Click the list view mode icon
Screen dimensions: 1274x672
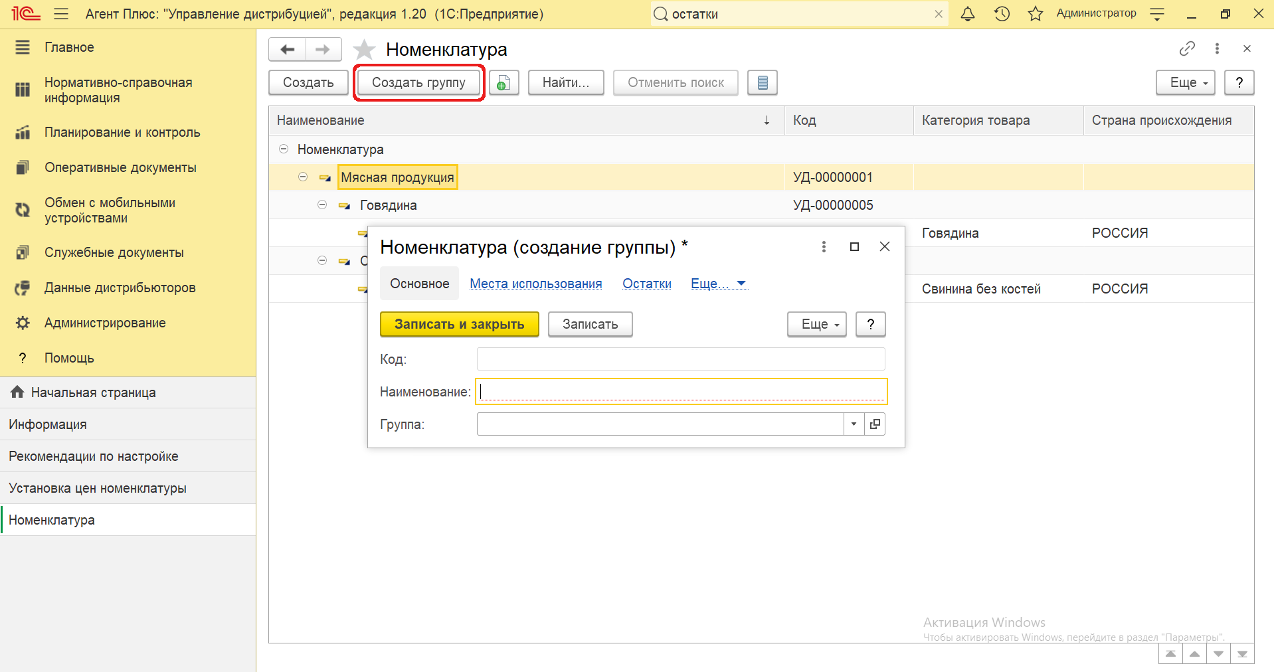[763, 83]
